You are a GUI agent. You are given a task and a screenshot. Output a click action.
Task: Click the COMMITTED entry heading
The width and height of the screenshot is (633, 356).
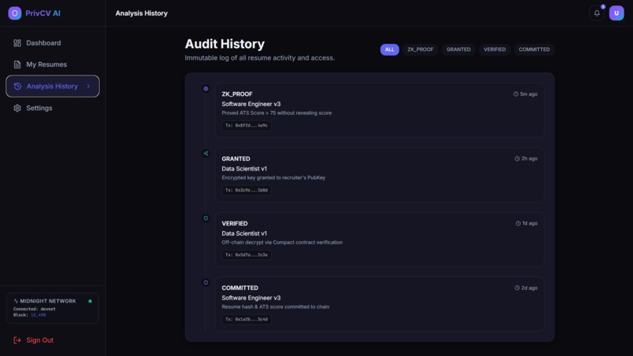[x=240, y=288]
